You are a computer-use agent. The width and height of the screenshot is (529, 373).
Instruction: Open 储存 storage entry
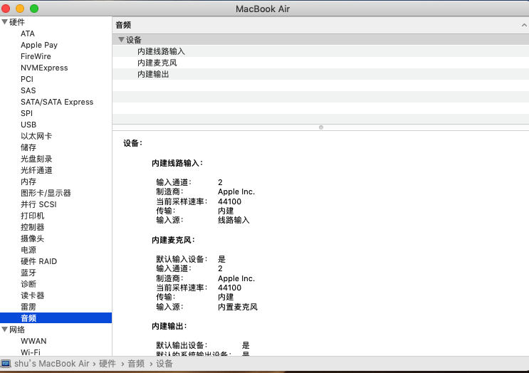pyautogui.click(x=28, y=148)
